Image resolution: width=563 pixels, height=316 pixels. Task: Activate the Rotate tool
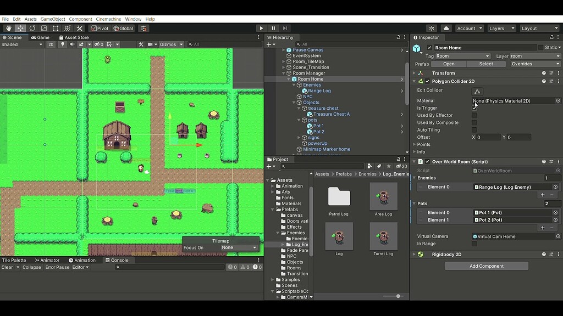(31, 28)
